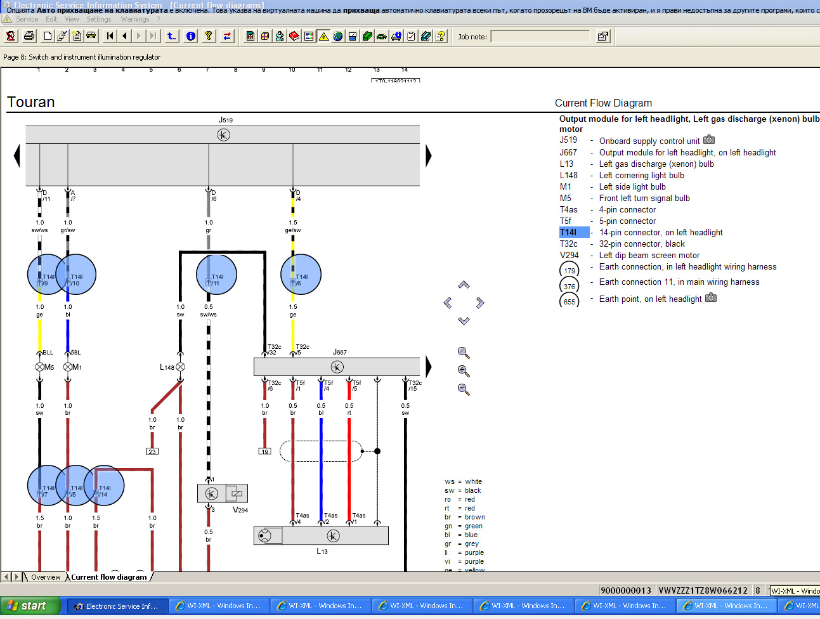
Task: Click the car with info badge icon
Action: click(x=396, y=36)
